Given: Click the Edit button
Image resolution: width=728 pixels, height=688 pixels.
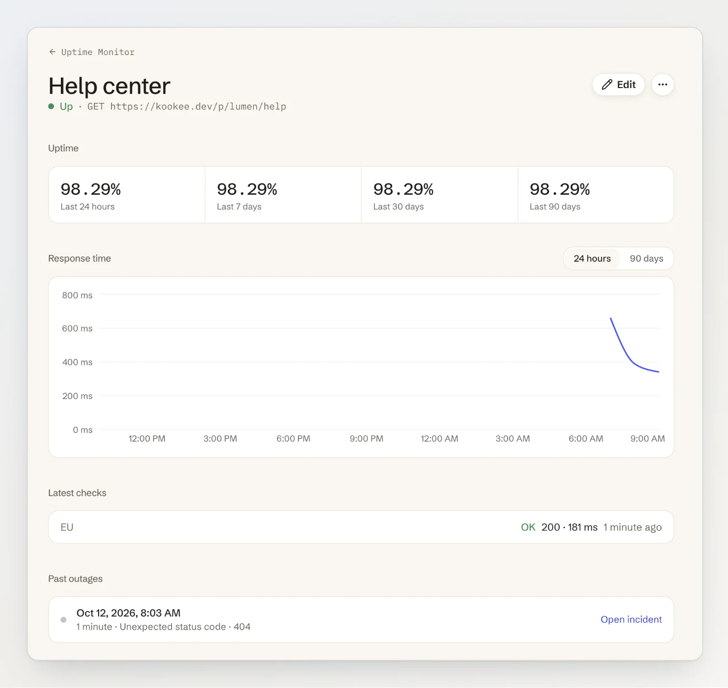Looking at the screenshot, I should coord(618,85).
